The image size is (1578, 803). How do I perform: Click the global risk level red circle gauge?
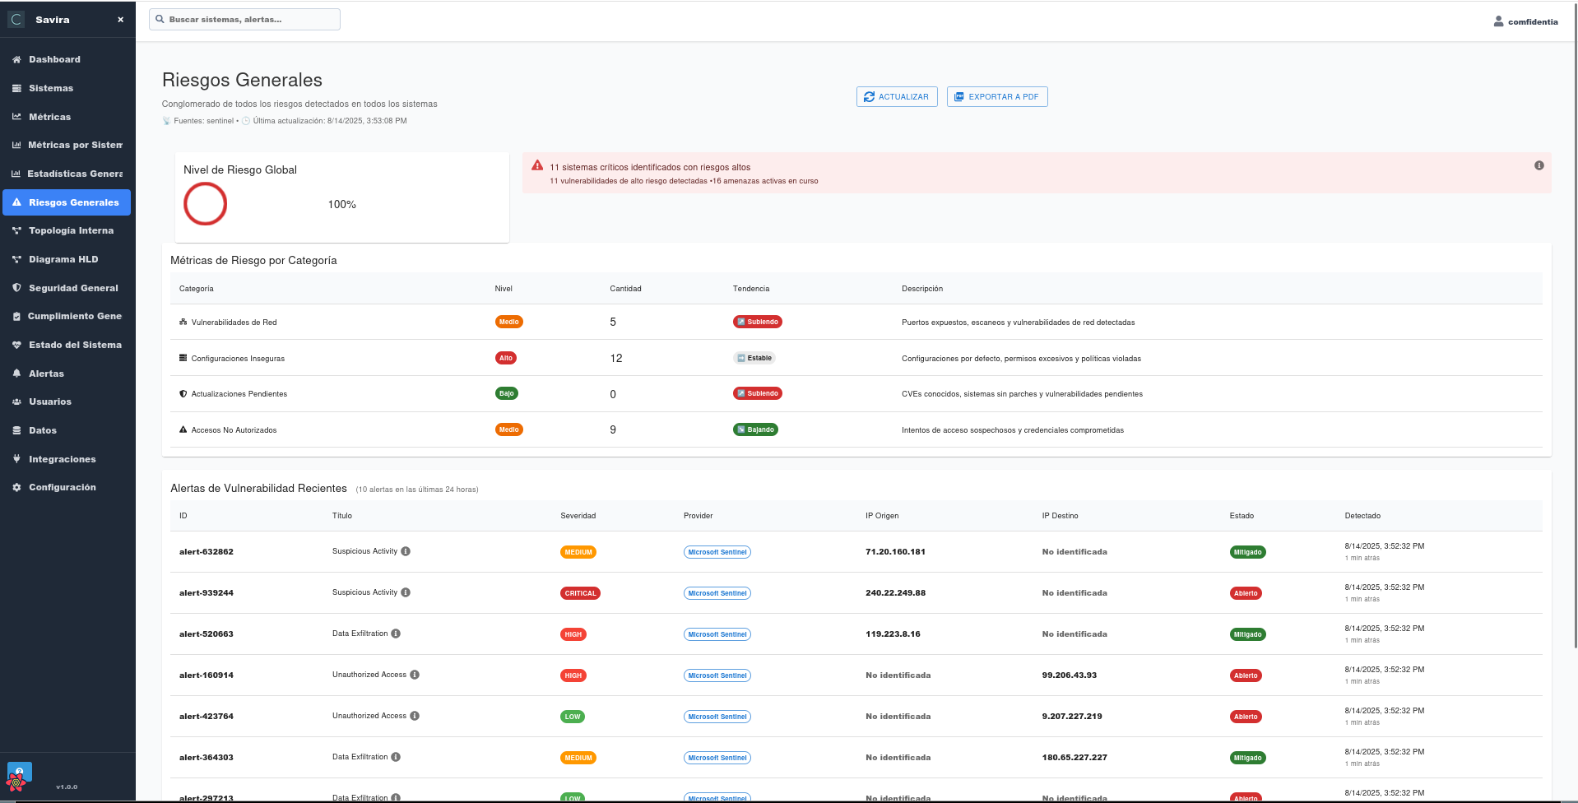pyautogui.click(x=205, y=204)
